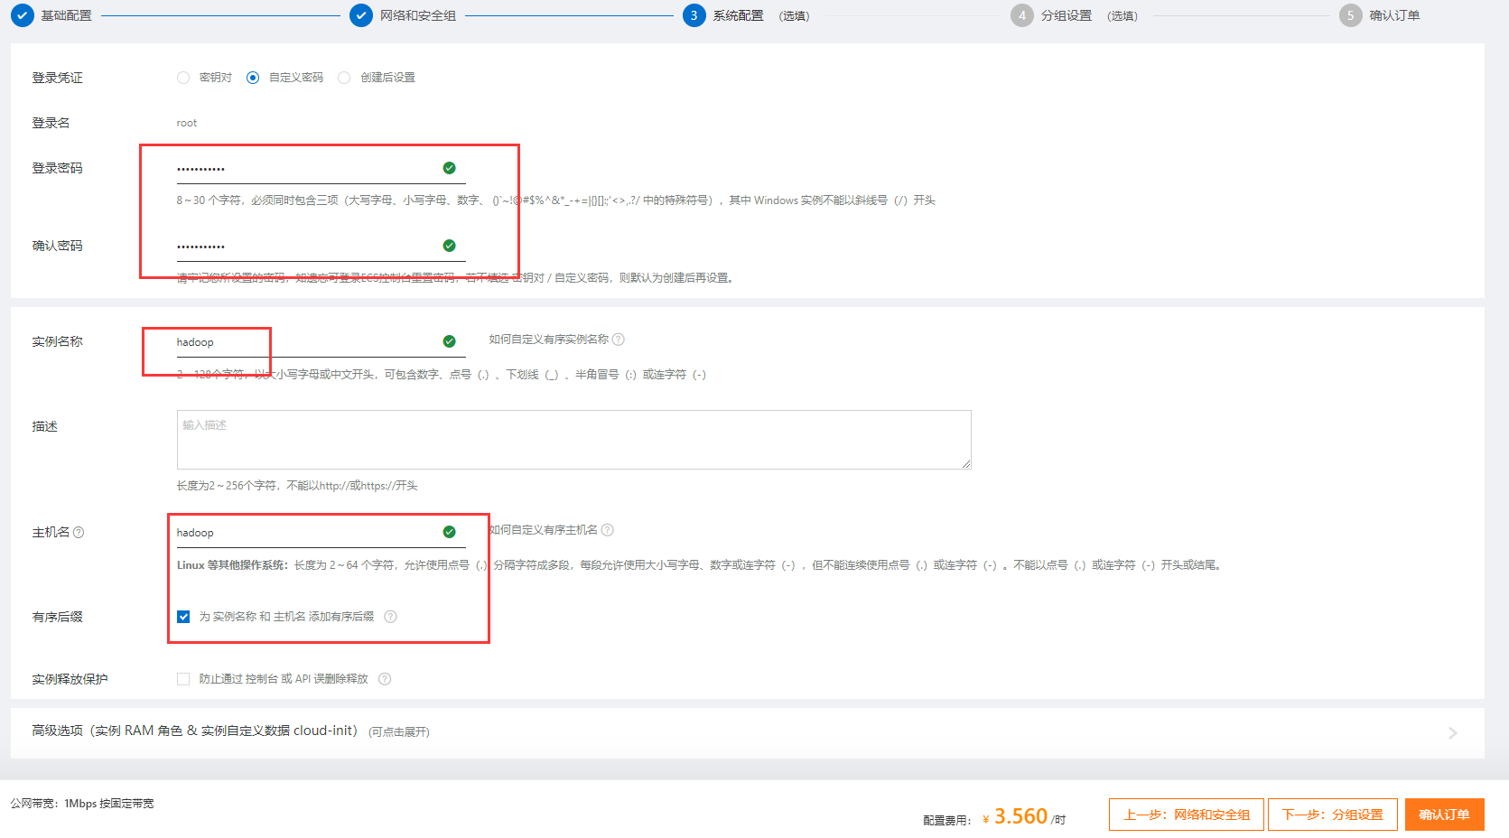This screenshot has height=838, width=1509.
Task: Click the help icon next to 主机名 label
Action: pyautogui.click(x=79, y=533)
